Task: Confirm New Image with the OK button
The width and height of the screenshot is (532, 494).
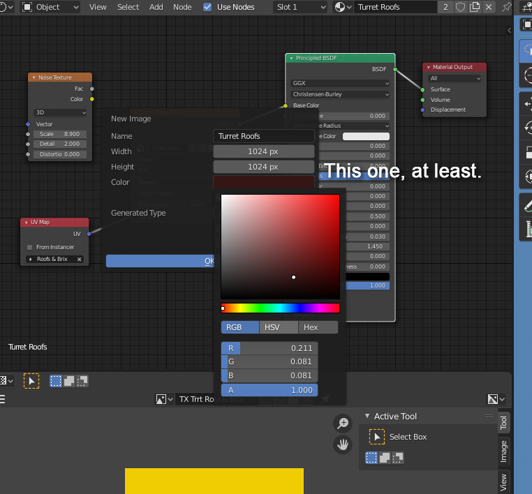Action: [x=160, y=261]
